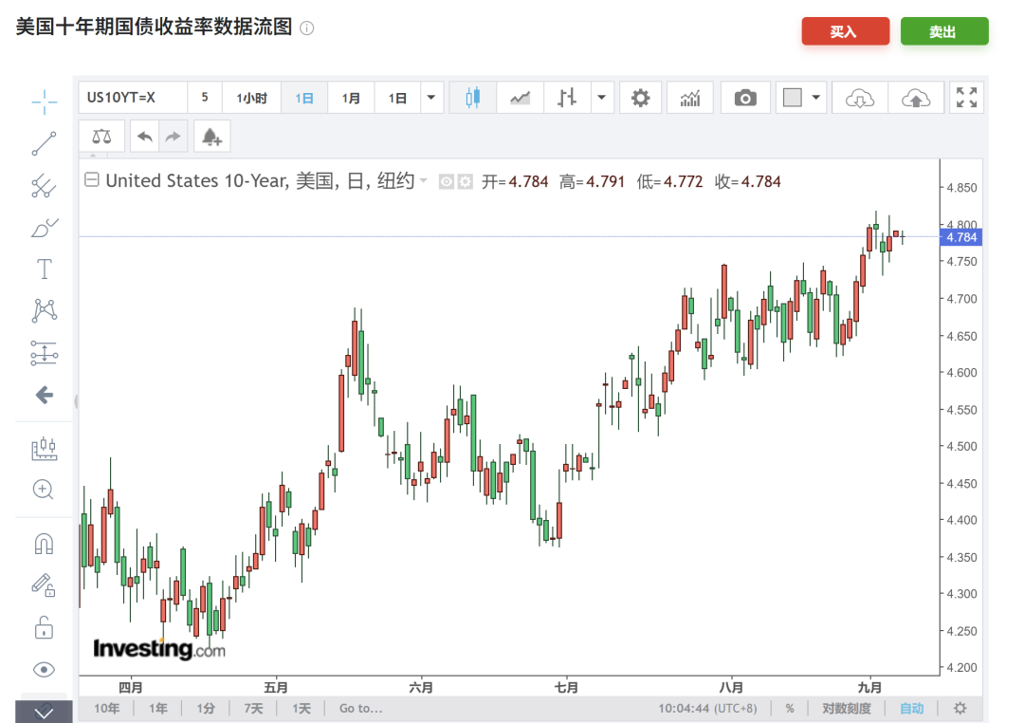Activate the zoom in magnifier tool
The height and width of the screenshot is (723, 1024).
tap(43, 490)
